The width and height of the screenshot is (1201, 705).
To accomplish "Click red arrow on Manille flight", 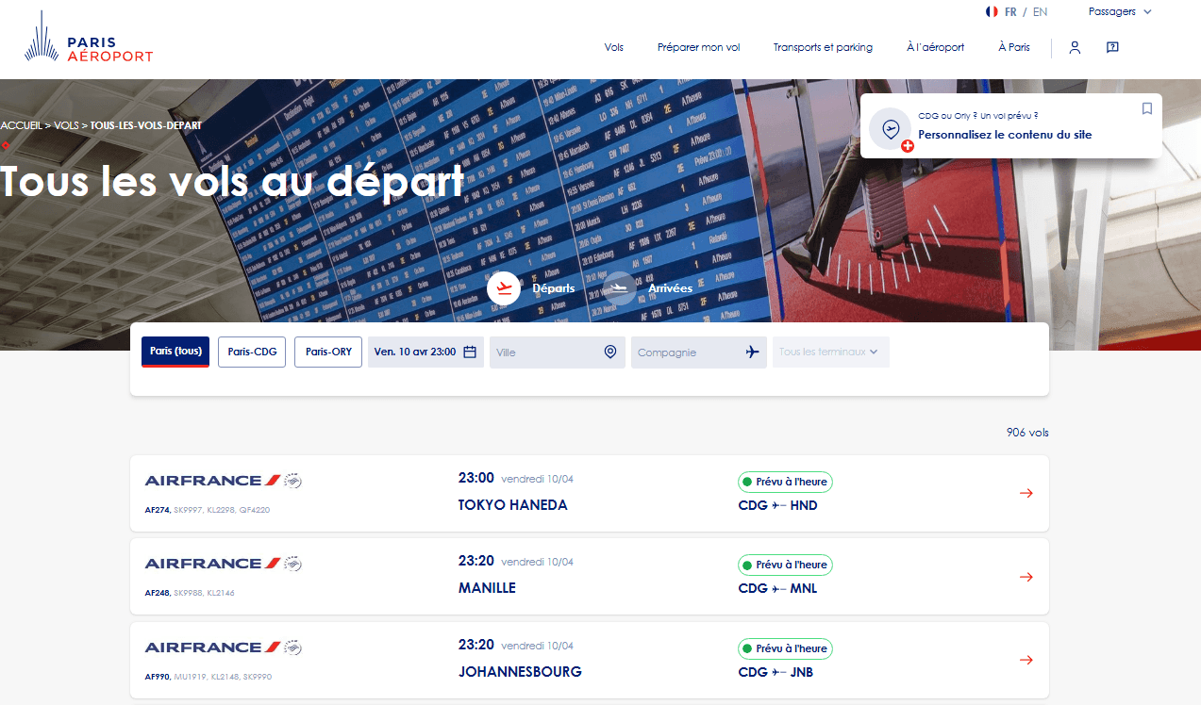I will tap(1026, 576).
